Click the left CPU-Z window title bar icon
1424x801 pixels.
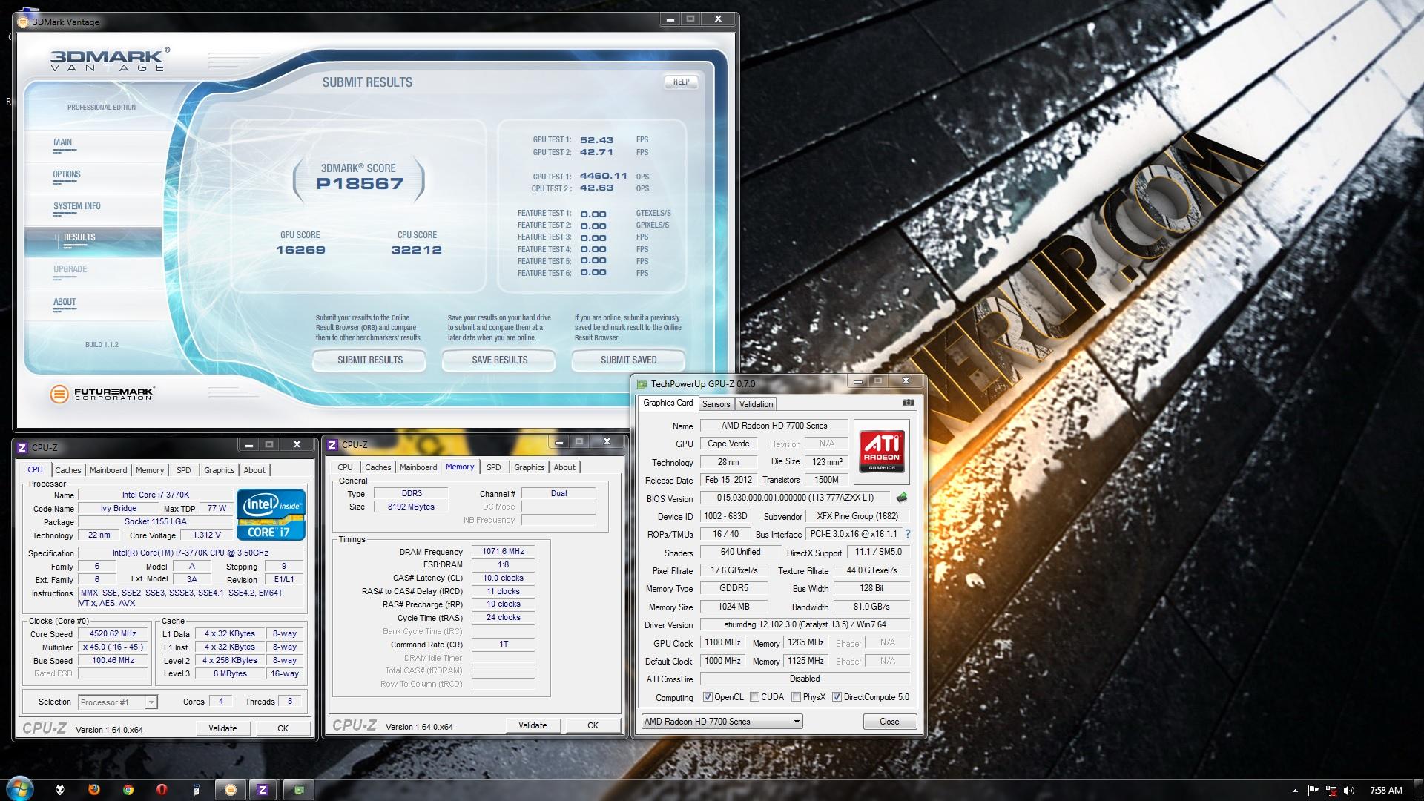pos(22,447)
